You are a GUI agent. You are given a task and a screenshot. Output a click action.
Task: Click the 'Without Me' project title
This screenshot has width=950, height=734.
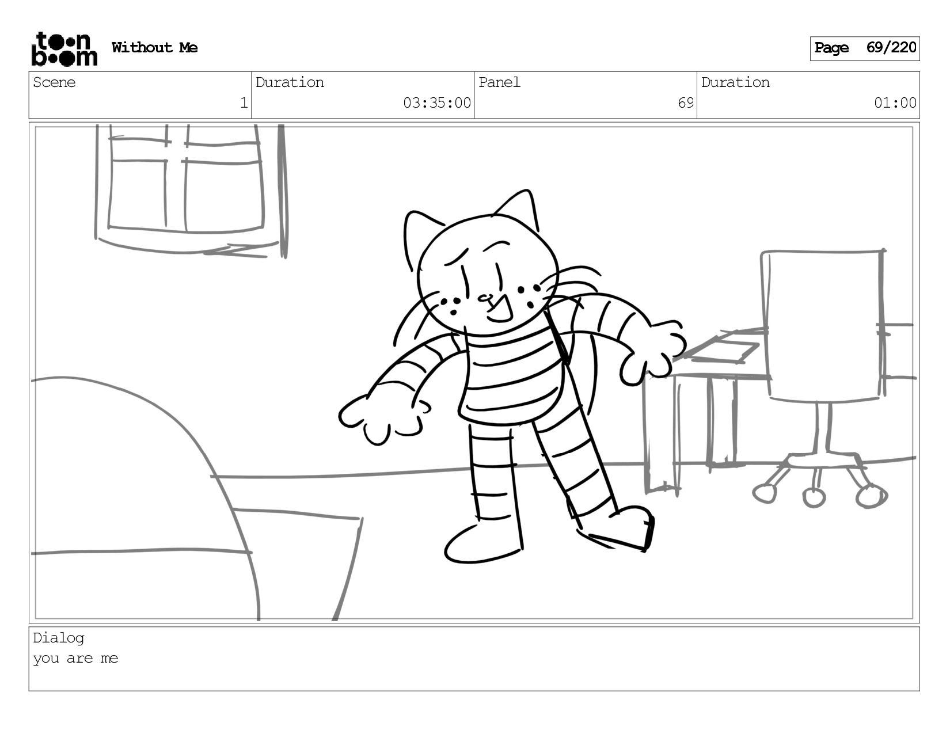tap(154, 48)
